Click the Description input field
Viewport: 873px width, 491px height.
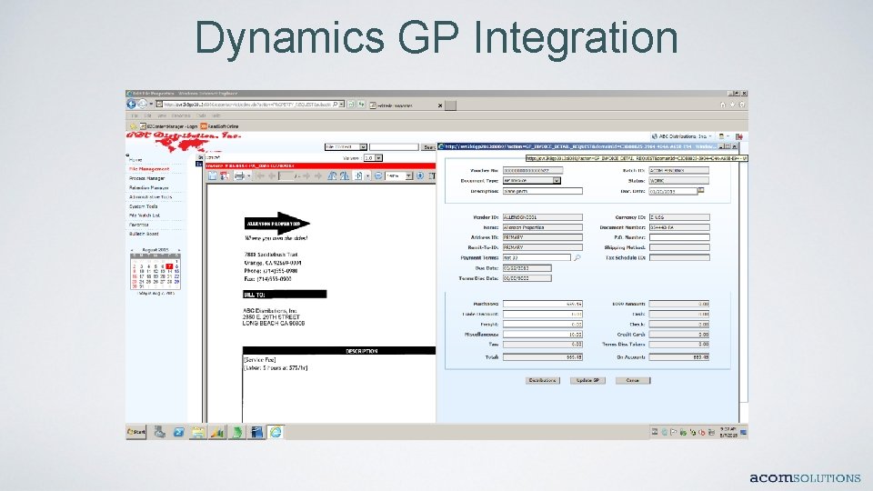(542, 191)
